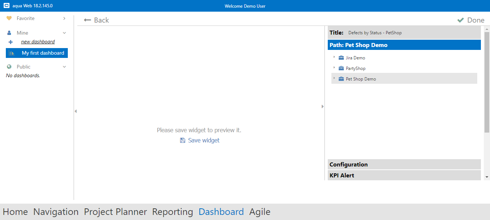Screen dimensions: 490x220
Task: Click the briefcase icon for PartyShop
Action: 341,68
